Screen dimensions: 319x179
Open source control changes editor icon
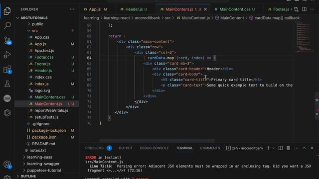pyautogui.click(x=296, y=9)
